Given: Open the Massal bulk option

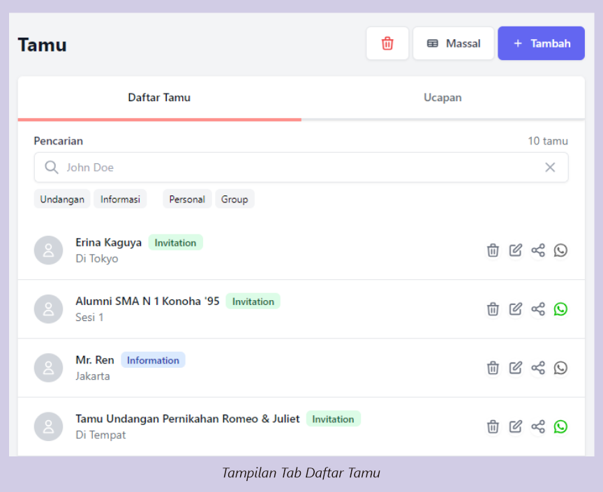Looking at the screenshot, I should click(x=453, y=43).
